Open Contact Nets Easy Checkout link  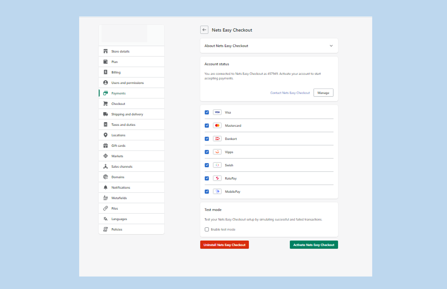pos(290,93)
